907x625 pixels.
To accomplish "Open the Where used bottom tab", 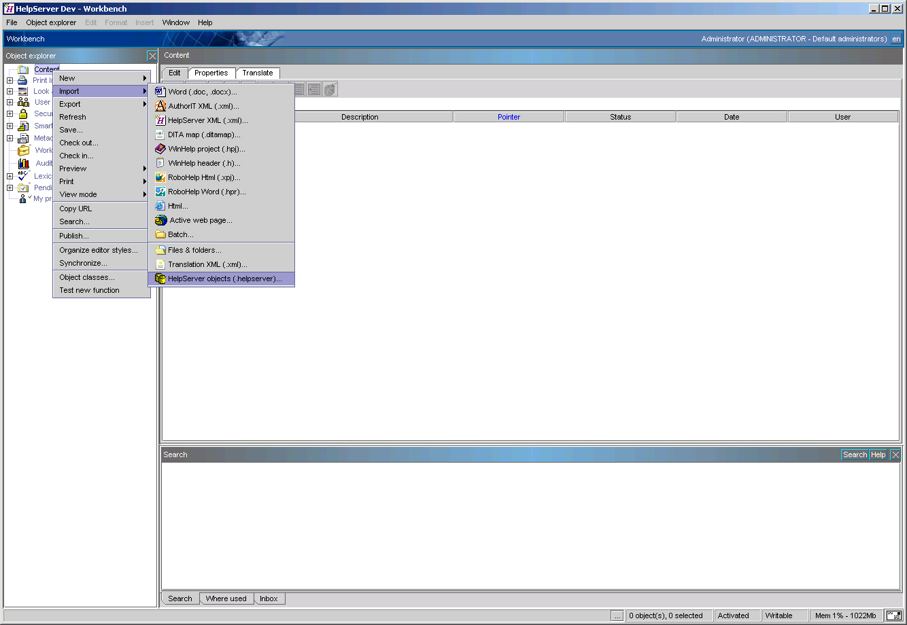I will (226, 599).
